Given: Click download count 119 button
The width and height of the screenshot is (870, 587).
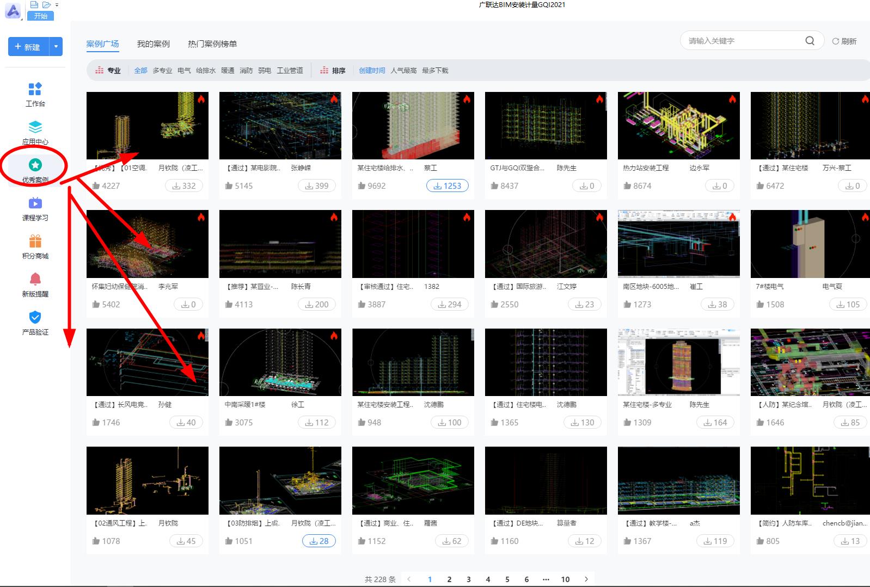Looking at the screenshot, I should (715, 541).
